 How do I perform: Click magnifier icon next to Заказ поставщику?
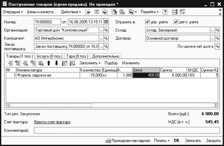click(x=106, y=46)
